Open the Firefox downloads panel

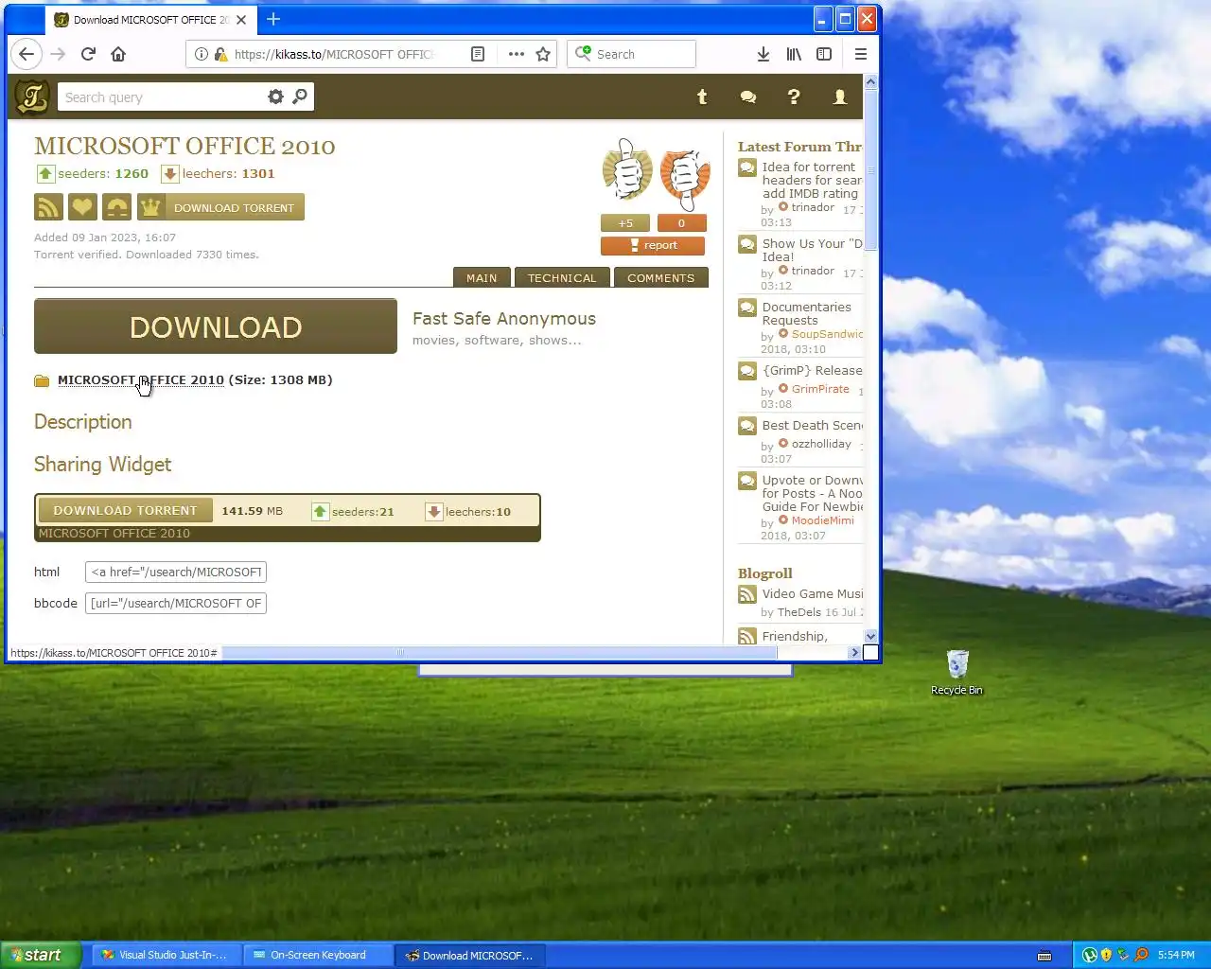[763, 54]
